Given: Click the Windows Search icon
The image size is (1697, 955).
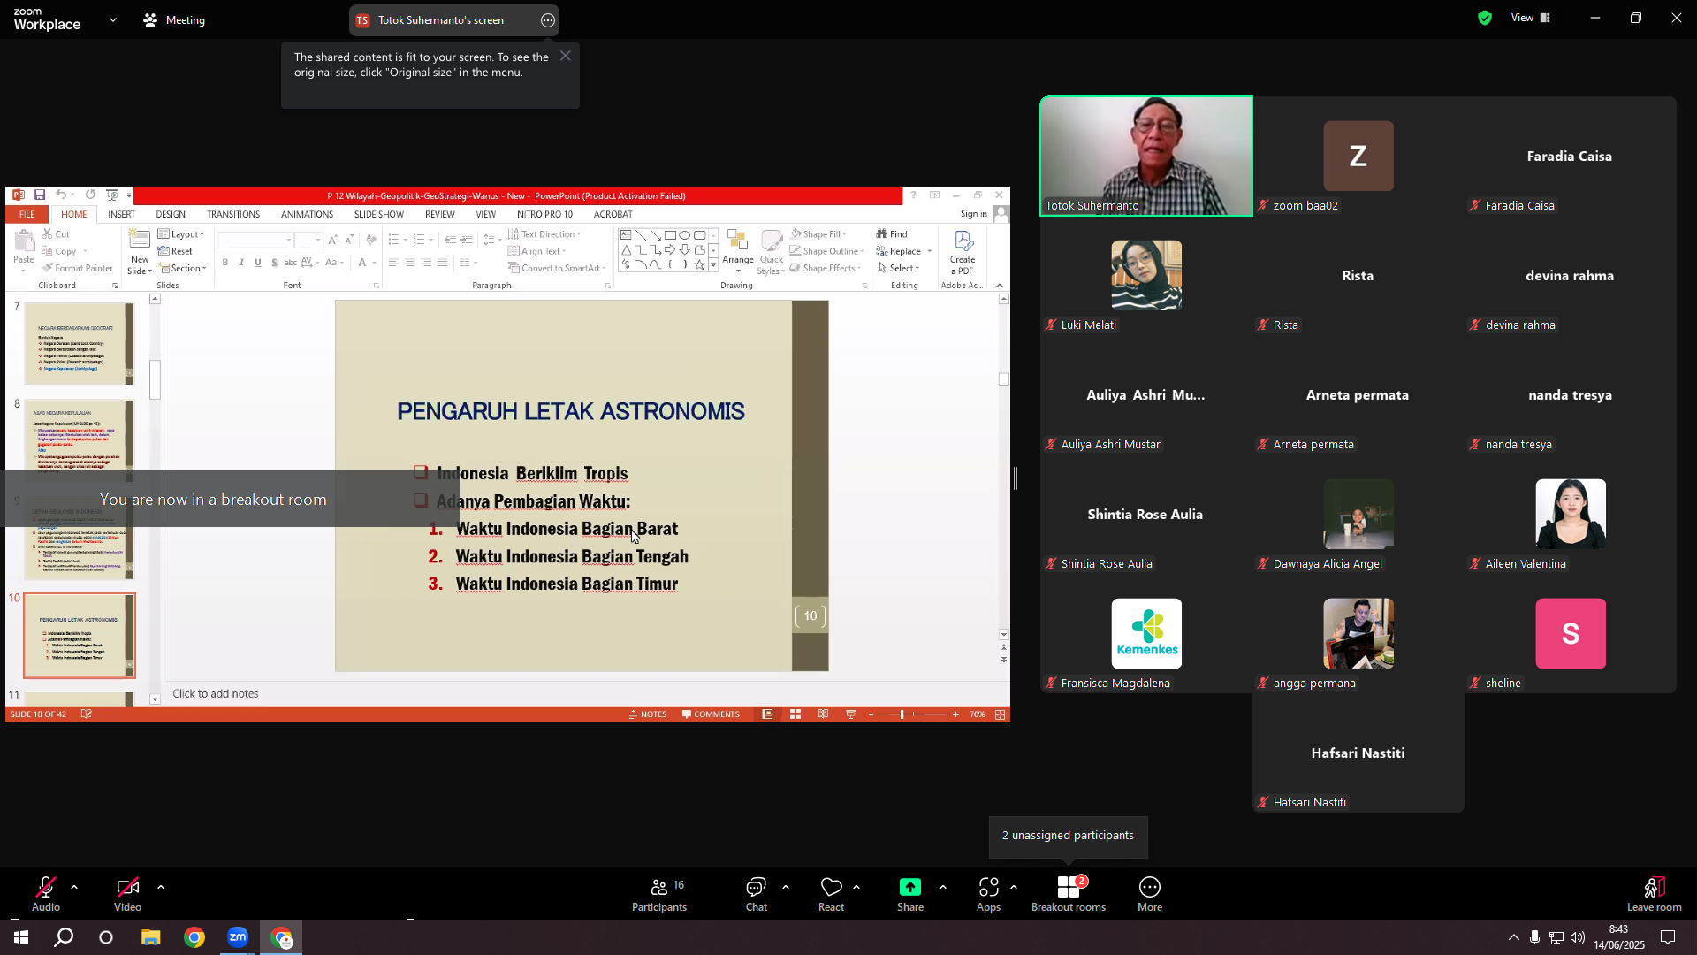Looking at the screenshot, I should coord(64,937).
